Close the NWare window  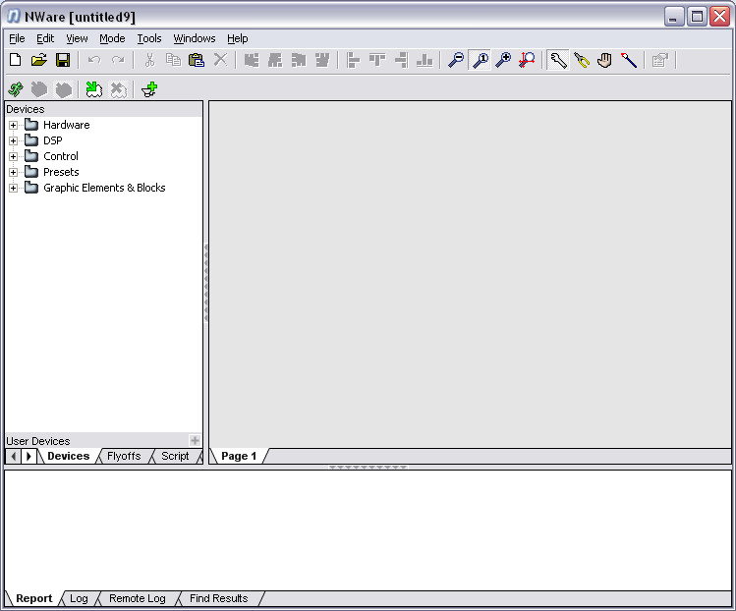[720, 17]
